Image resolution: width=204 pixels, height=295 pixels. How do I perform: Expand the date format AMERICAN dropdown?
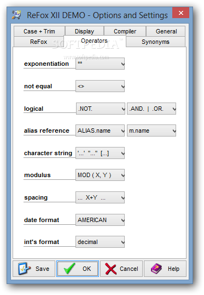tap(100, 220)
